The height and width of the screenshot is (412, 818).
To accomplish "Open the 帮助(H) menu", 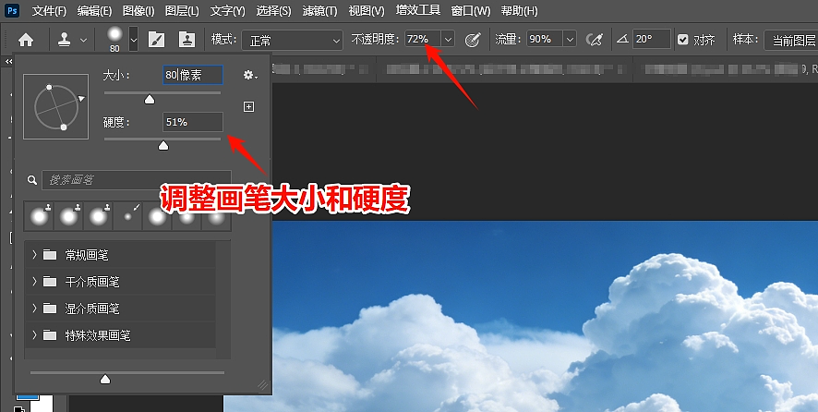I will click(x=519, y=10).
